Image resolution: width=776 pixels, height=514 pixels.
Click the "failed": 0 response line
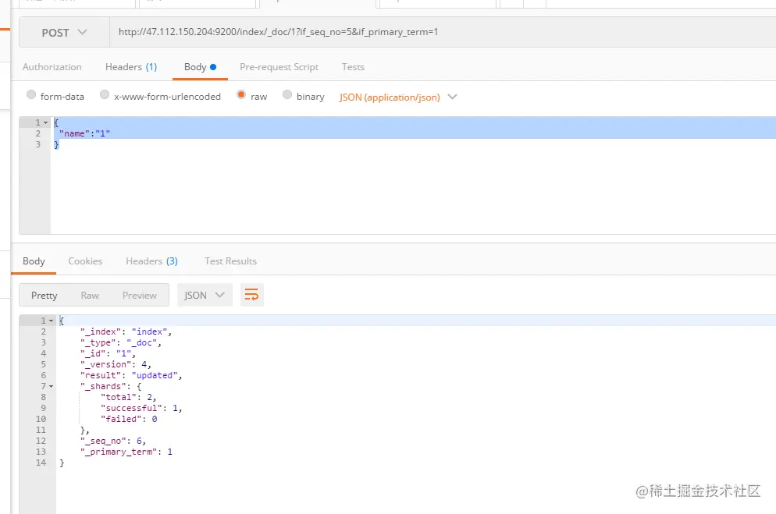click(129, 419)
